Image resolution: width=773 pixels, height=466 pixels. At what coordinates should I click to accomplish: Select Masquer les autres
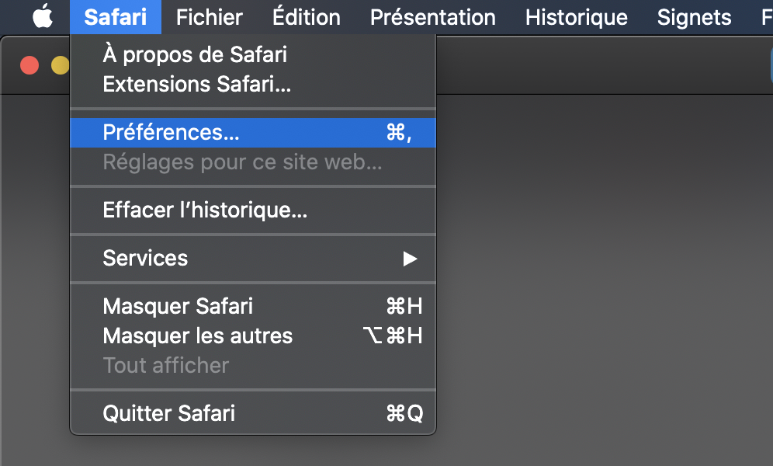197,336
